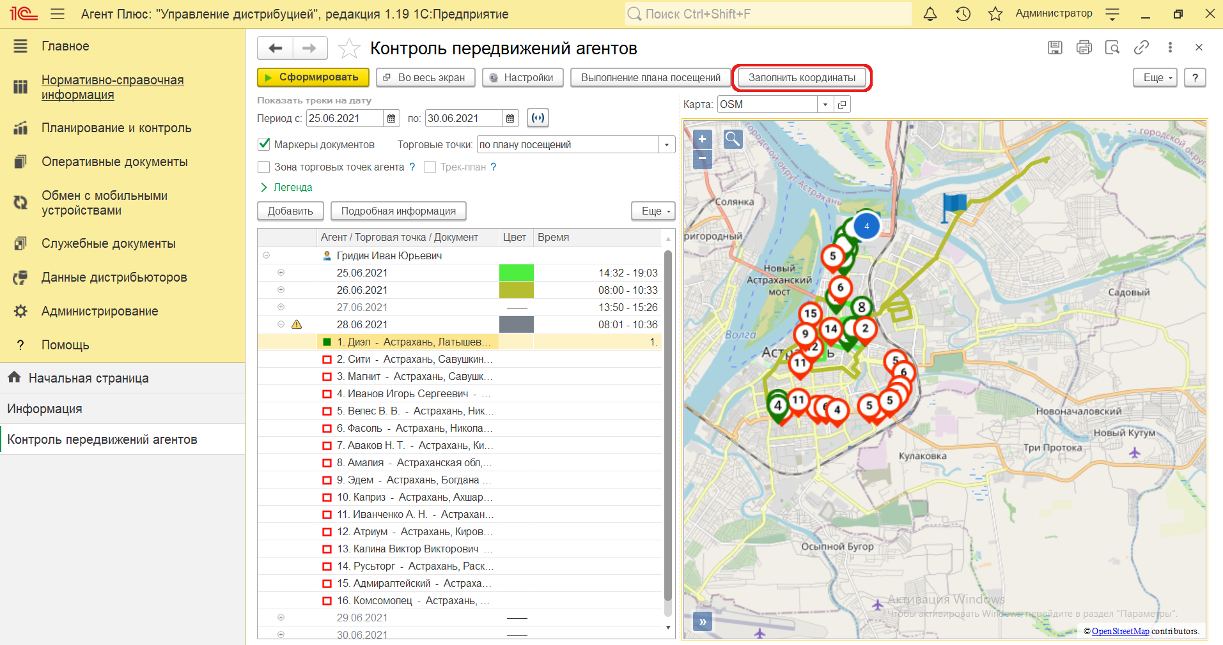Click warning icon on 28.06.2021 row
This screenshot has height=645, width=1223.
pyautogui.click(x=297, y=324)
